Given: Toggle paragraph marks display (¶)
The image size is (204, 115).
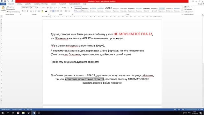Looking at the screenshot, I should [x=71, y=8].
